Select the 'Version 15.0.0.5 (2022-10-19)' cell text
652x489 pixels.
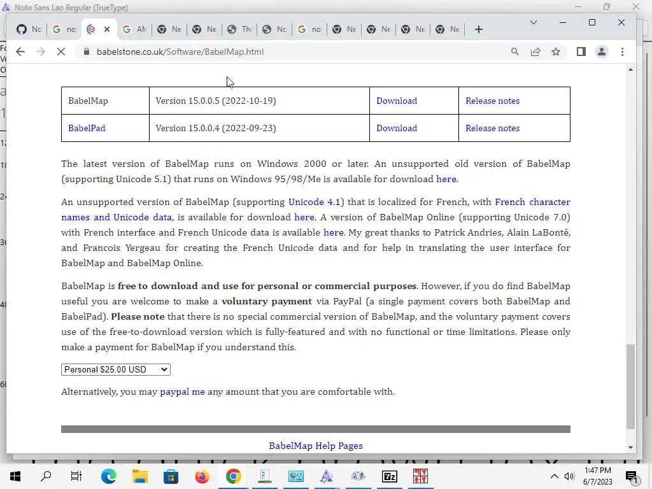pyautogui.click(x=216, y=101)
